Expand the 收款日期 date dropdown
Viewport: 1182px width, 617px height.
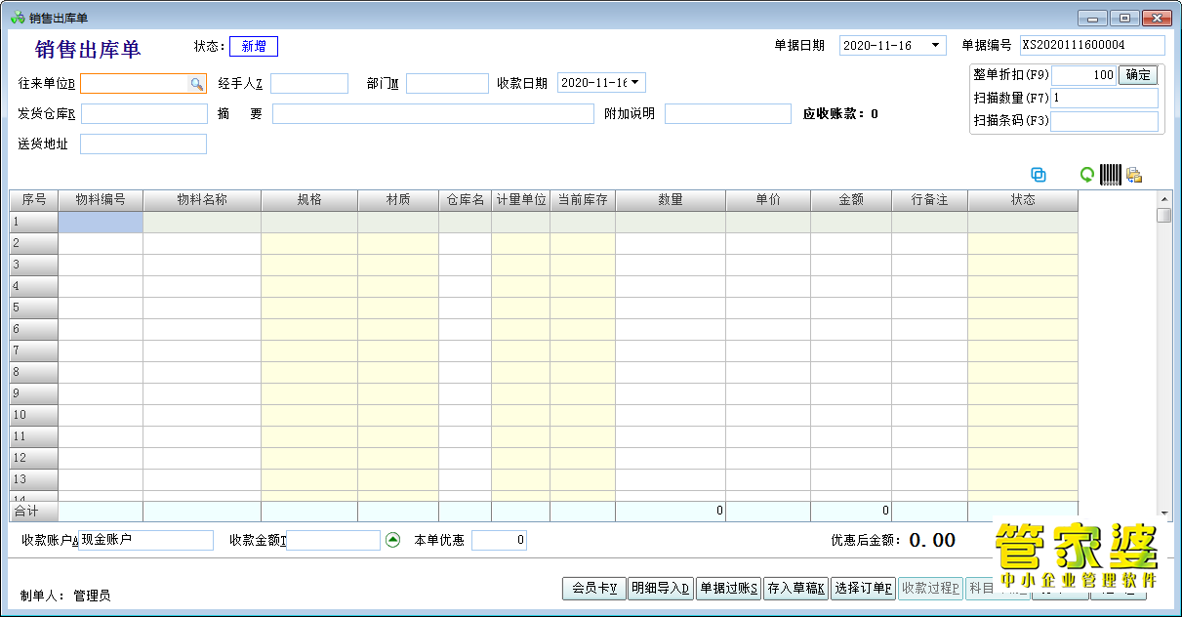pyautogui.click(x=635, y=83)
